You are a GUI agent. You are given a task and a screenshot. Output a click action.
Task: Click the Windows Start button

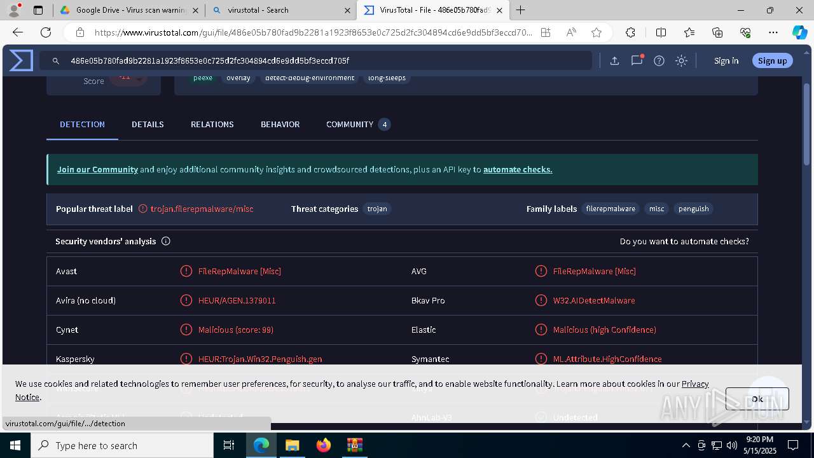(15, 445)
